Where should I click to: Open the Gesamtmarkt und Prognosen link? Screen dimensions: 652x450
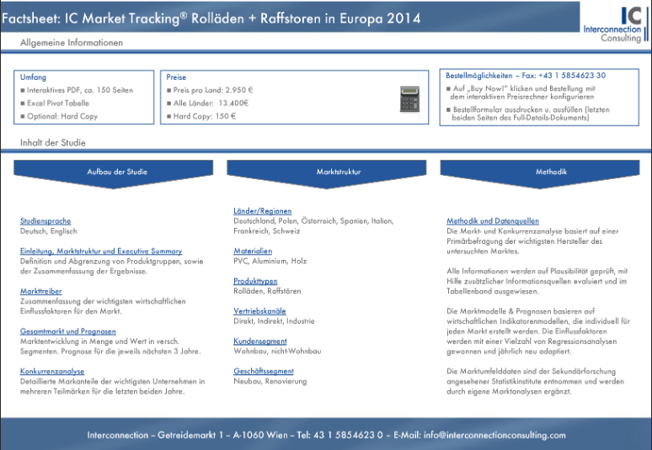tap(68, 331)
